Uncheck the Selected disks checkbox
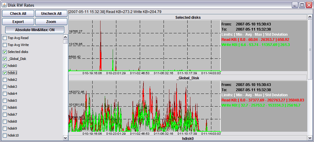Image resolution: width=314 pixels, height=142 pixels. click(5, 52)
